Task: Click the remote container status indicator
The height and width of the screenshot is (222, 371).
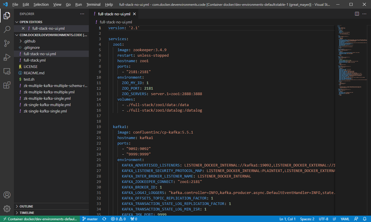Action: click(x=40, y=219)
